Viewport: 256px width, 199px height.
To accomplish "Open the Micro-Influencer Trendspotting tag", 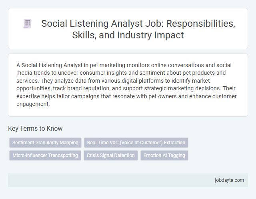I will [45, 155].
